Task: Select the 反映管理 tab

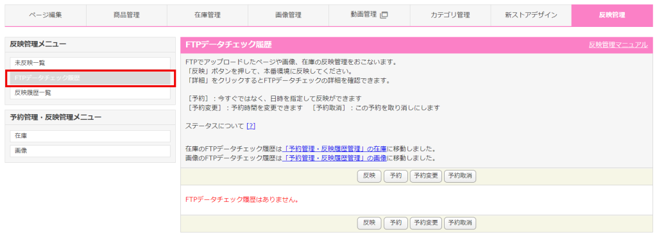Action: tap(611, 15)
